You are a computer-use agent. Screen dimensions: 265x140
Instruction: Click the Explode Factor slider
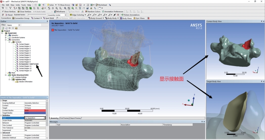pos(37,15)
